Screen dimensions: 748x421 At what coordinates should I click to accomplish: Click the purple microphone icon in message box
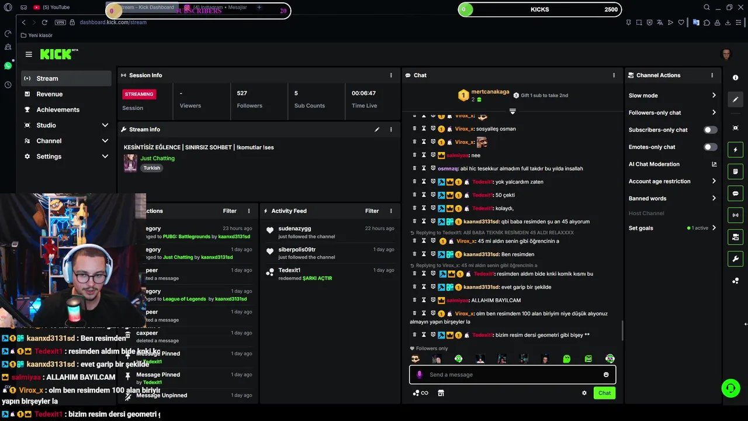point(419,375)
